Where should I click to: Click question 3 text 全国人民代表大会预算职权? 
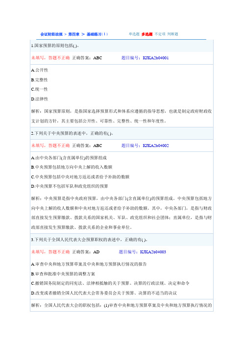[x=89, y=240]
